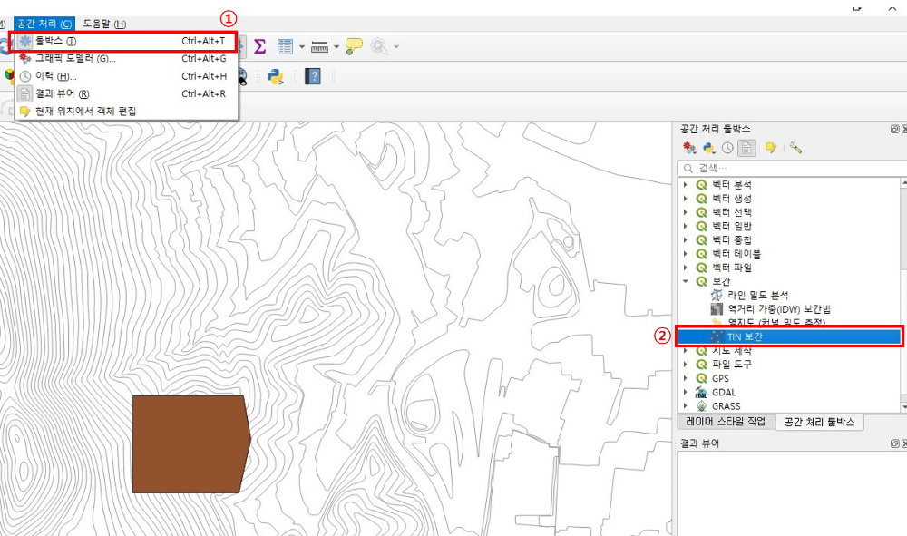The width and height of the screenshot is (907, 536).
Task: Click the GDAL provider icon
Action: point(702,392)
